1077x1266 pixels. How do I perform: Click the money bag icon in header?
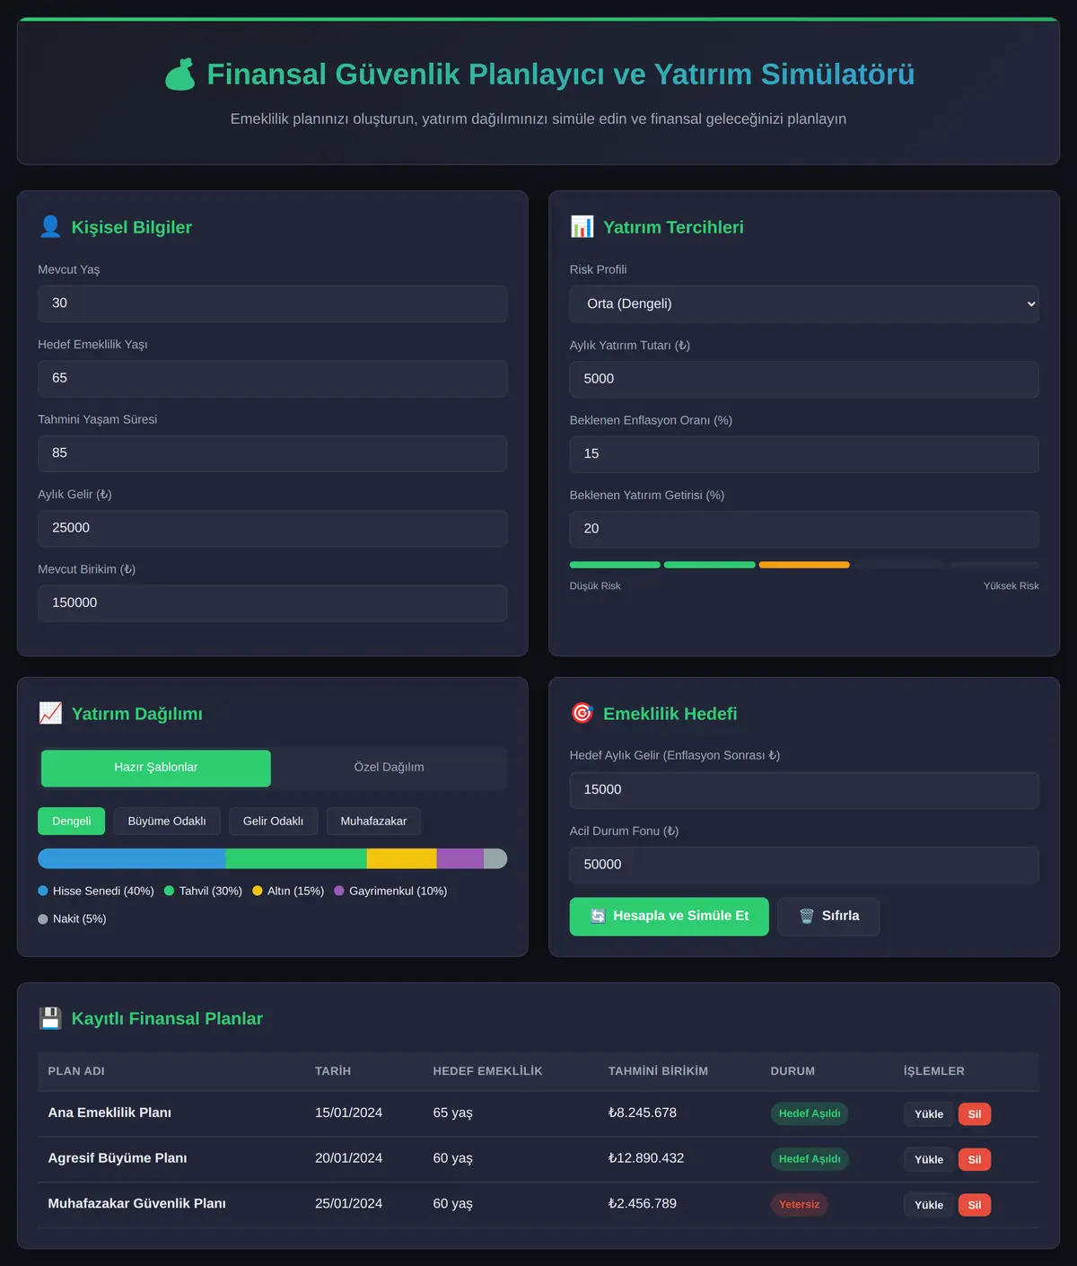point(179,75)
